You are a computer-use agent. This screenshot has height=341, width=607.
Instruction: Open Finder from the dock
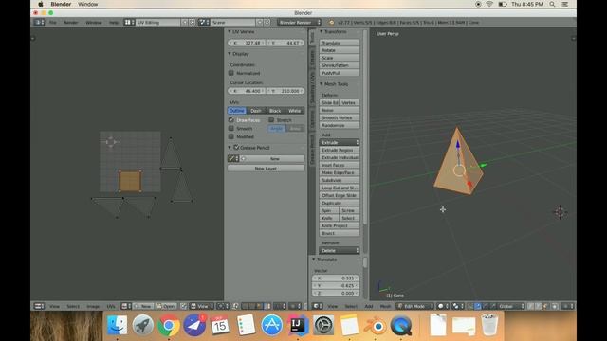[117, 325]
